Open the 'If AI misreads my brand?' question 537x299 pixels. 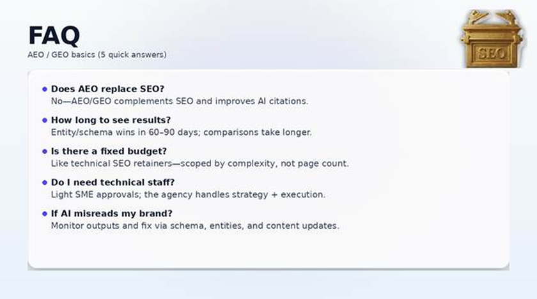coord(112,213)
